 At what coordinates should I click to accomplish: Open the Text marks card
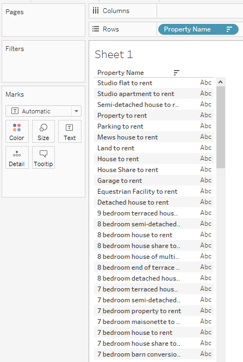tap(70, 131)
